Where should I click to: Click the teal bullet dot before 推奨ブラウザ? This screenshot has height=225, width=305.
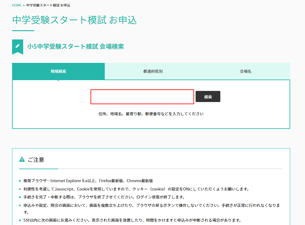(x=20, y=181)
